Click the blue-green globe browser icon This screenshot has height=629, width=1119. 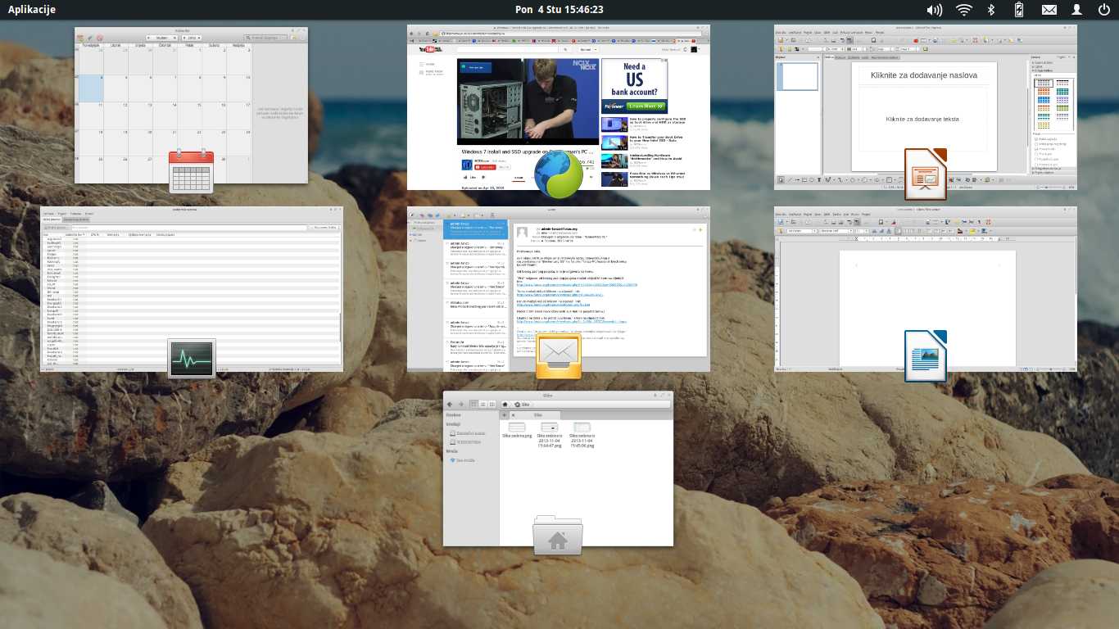point(559,174)
